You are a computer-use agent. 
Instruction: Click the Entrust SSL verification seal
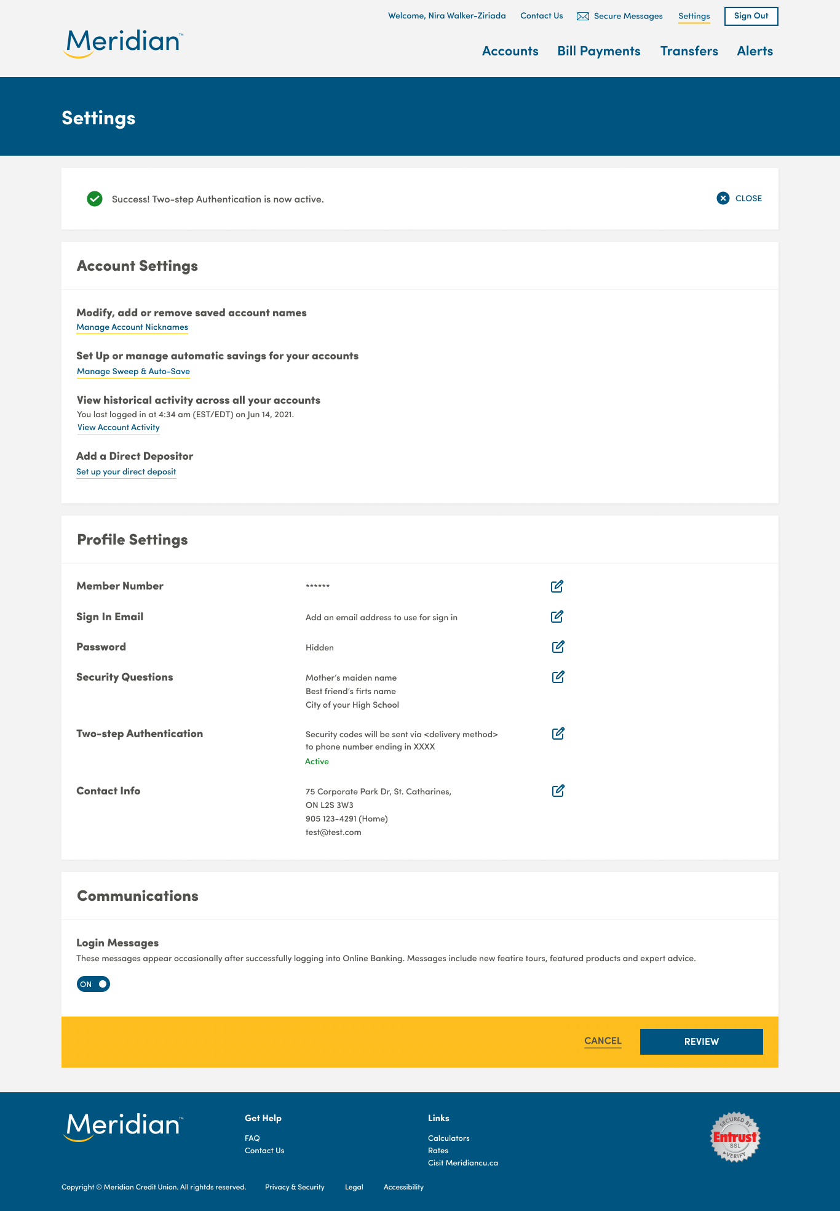[x=735, y=1137]
